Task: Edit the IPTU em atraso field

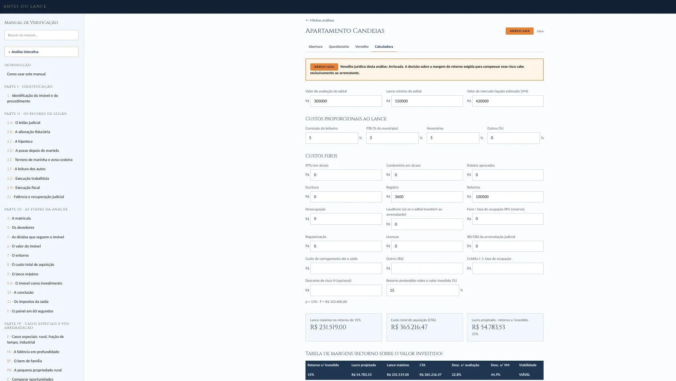Action: point(346,175)
